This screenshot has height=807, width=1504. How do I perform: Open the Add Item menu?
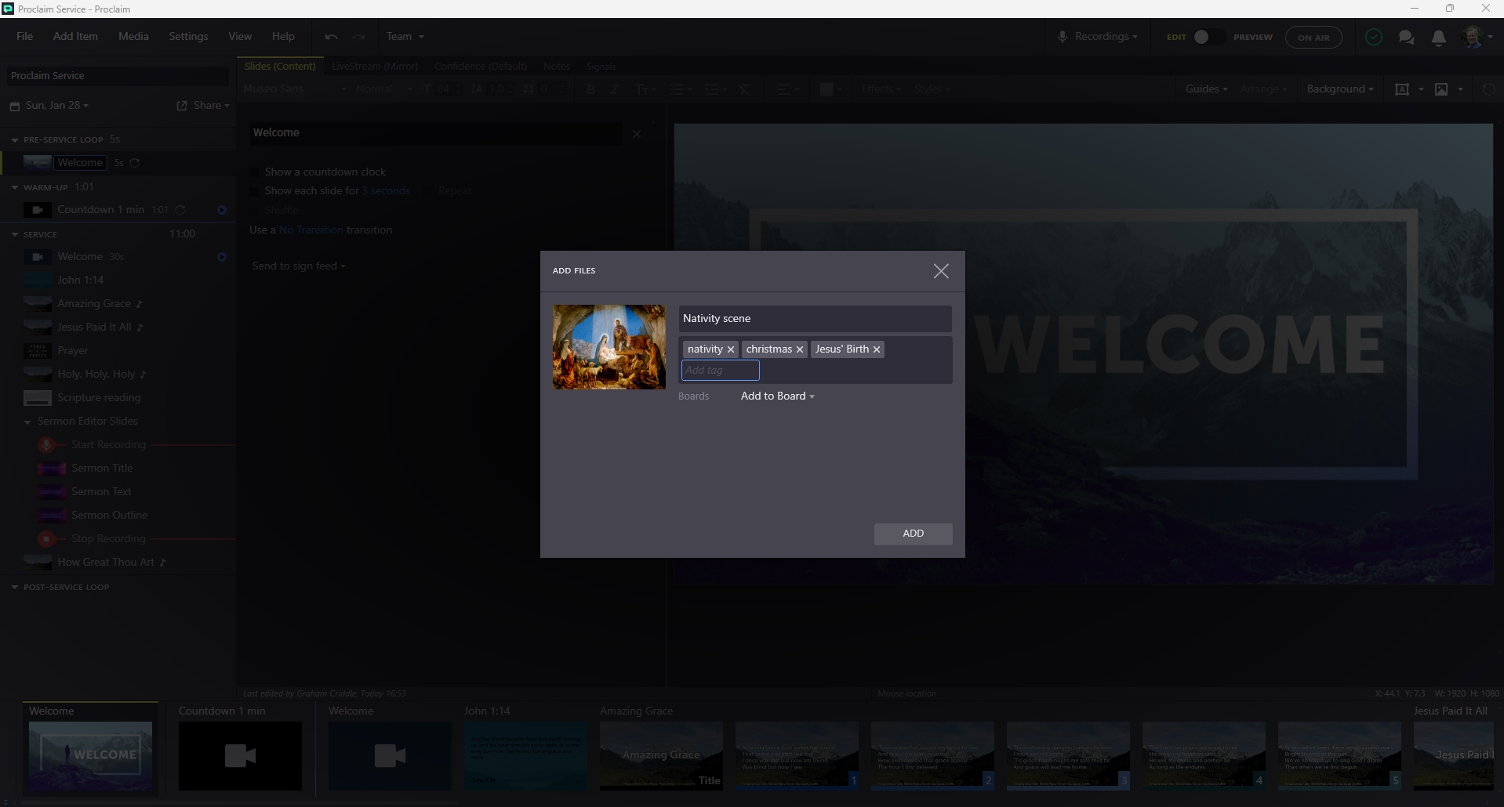pyautogui.click(x=75, y=37)
